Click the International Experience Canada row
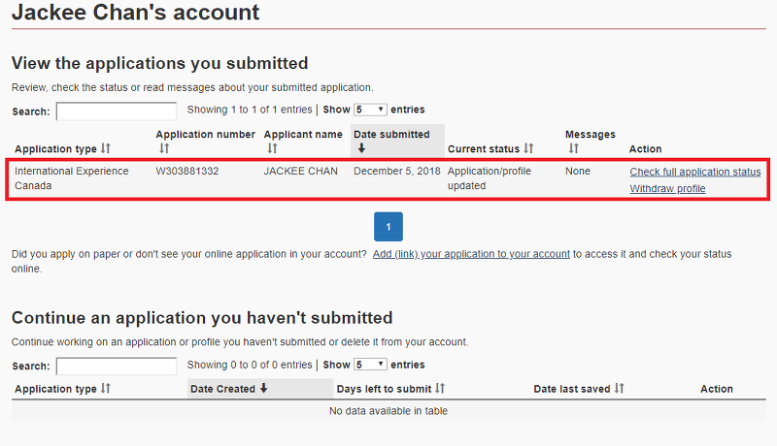Image resolution: width=777 pixels, height=446 pixels. (388, 179)
